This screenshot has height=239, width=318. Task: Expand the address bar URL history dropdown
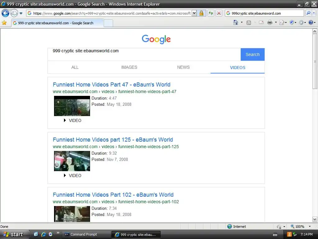[194, 13]
